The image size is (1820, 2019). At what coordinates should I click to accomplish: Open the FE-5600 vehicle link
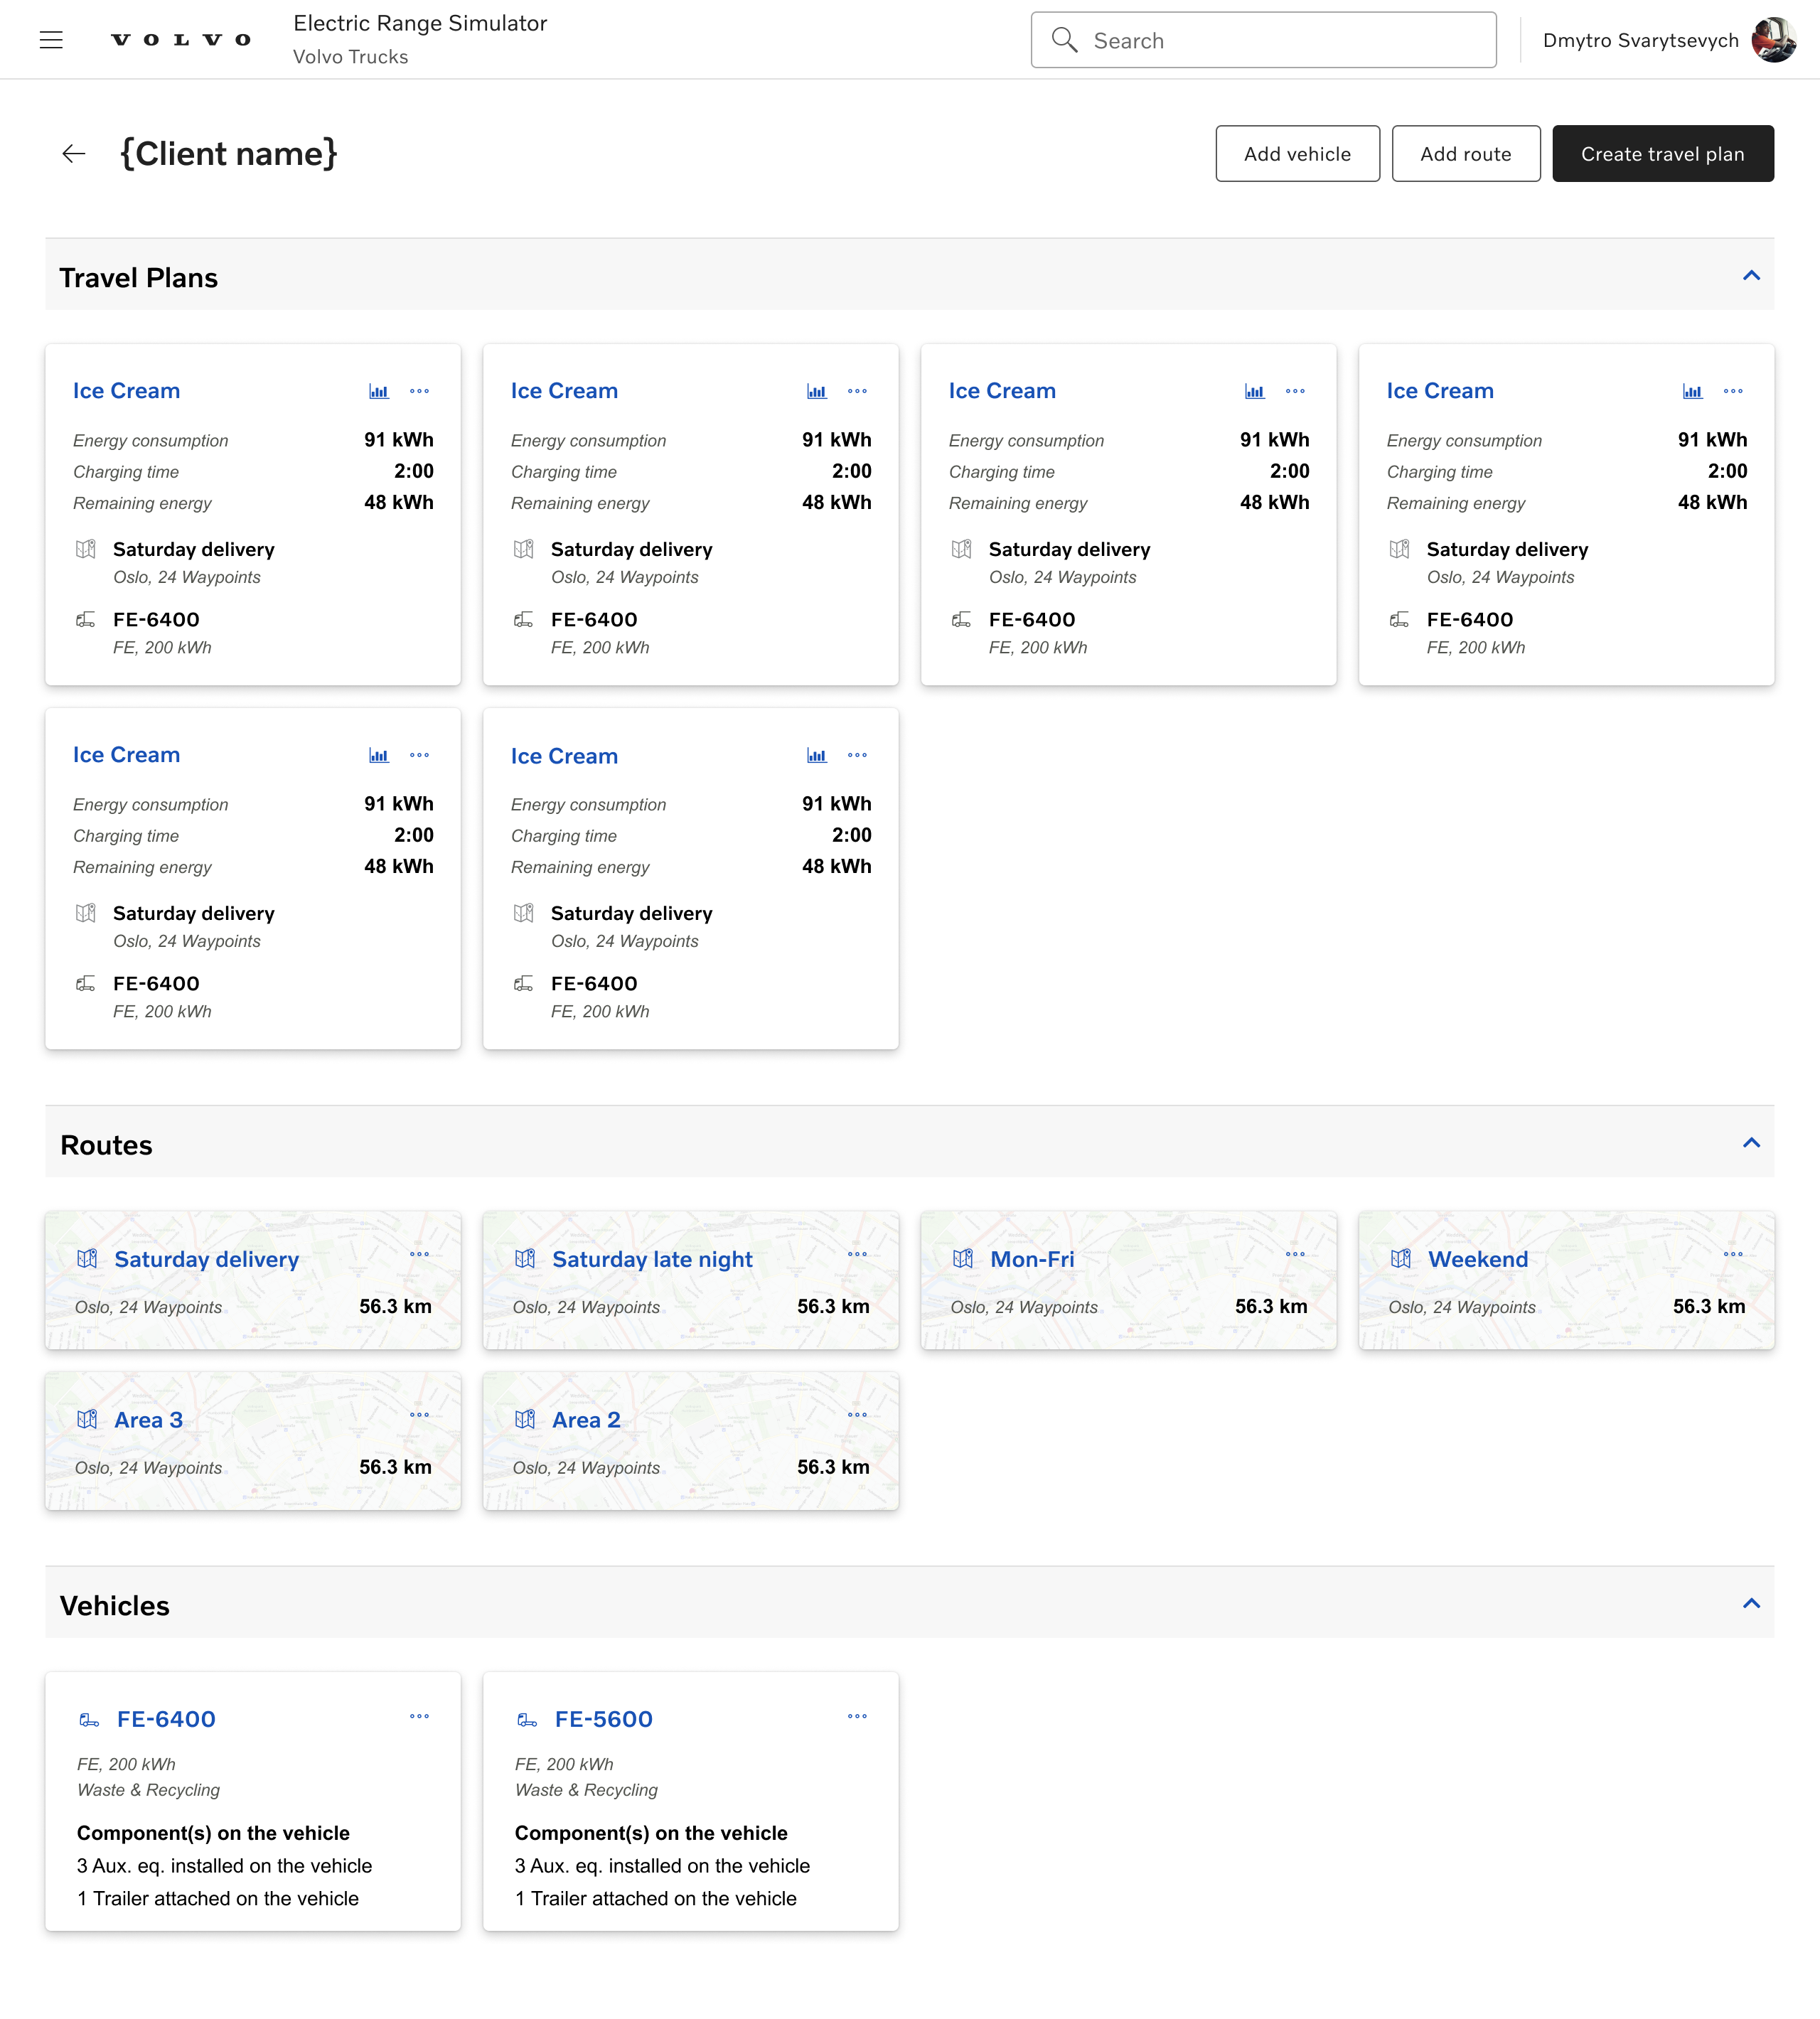click(603, 1719)
